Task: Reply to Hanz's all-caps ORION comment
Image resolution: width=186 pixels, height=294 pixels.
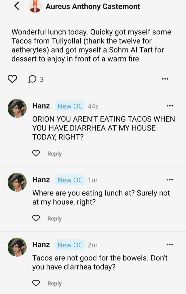Action: coord(54,153)
